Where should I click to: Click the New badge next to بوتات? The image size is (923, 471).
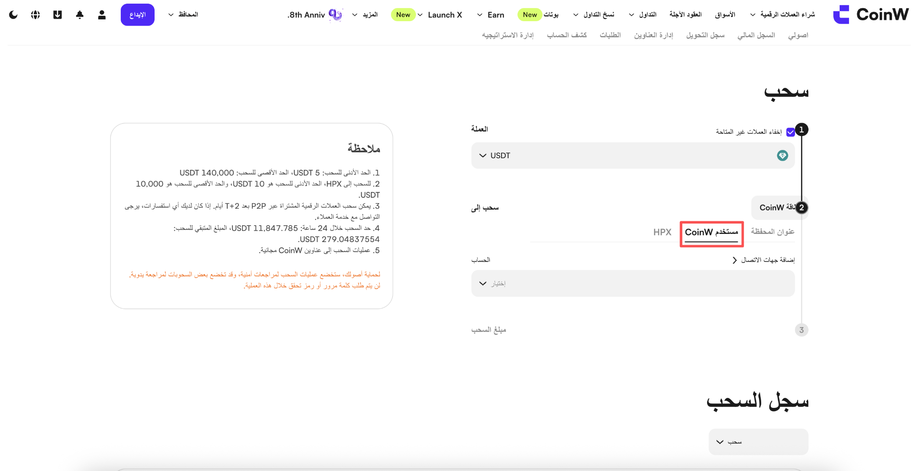point(530,15)
